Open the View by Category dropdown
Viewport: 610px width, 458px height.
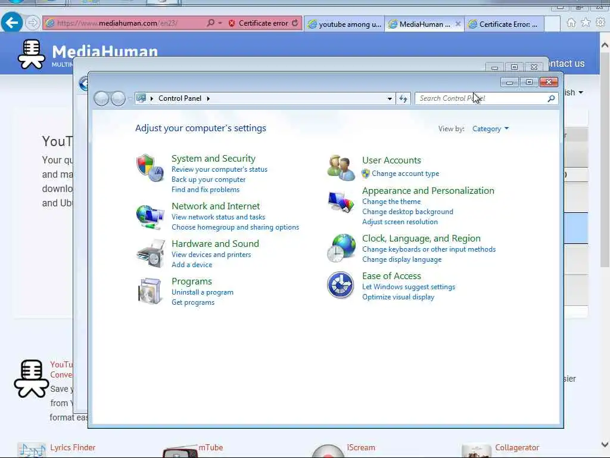490,129
